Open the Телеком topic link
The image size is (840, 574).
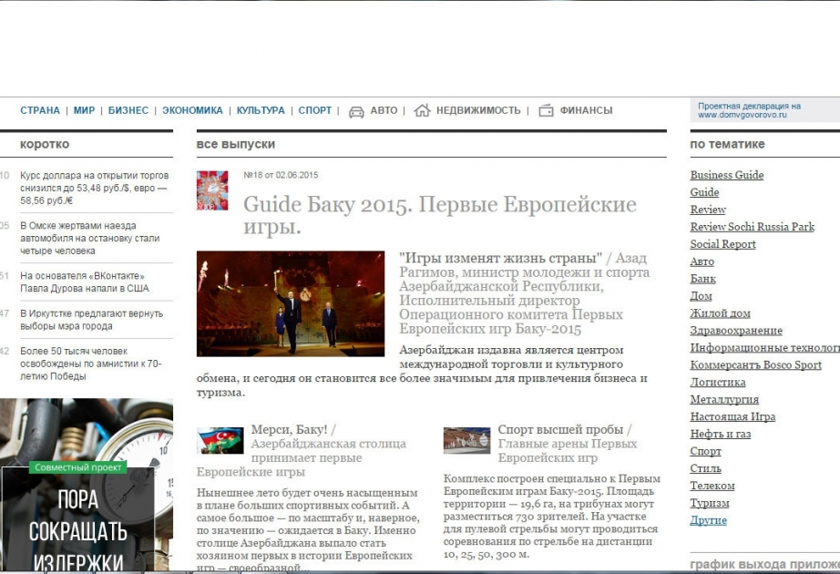712,486
